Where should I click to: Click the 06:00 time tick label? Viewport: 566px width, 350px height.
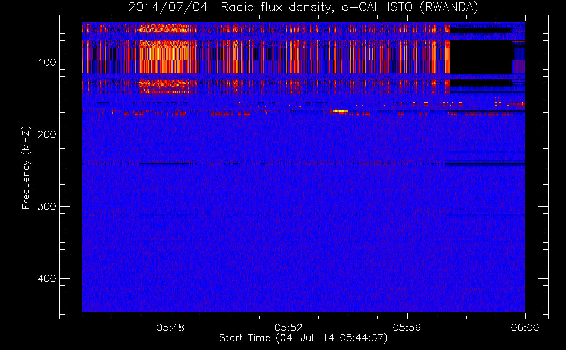point(525,328)
